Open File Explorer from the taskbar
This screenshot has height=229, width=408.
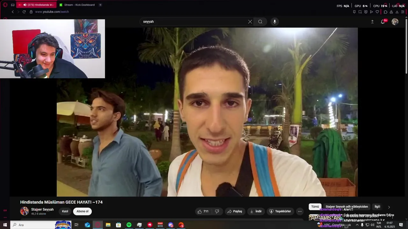tap(108, 225)
